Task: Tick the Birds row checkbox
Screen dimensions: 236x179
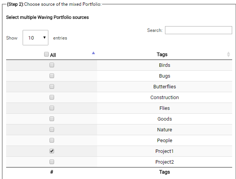Action: 52,65
